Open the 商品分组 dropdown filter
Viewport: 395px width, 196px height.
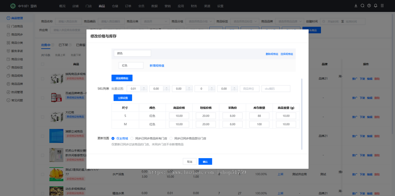click(200, 21)
